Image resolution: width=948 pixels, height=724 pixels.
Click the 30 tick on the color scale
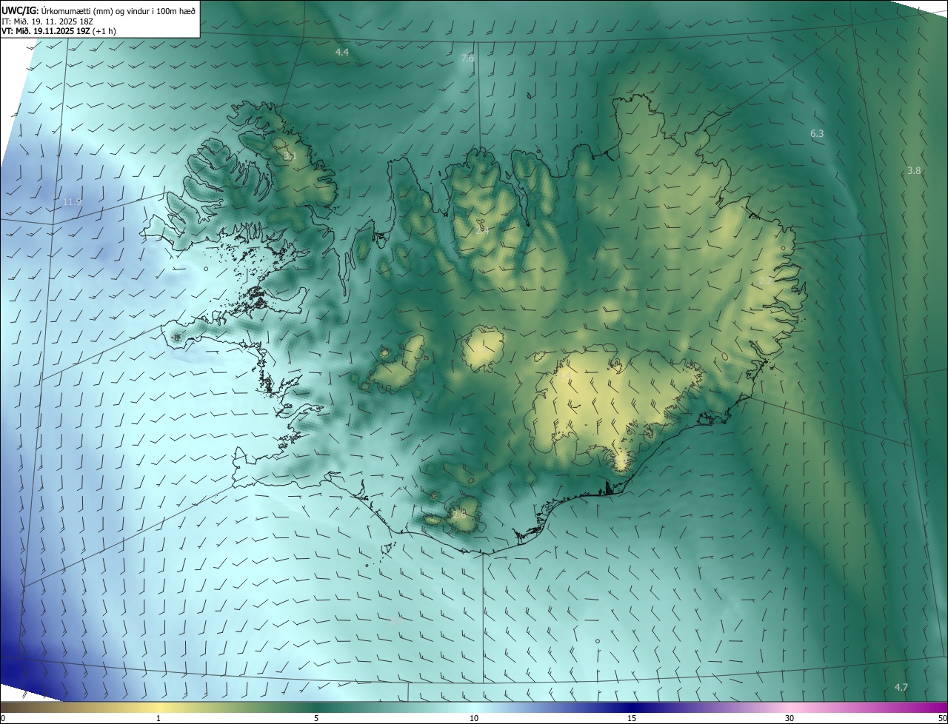790,719
